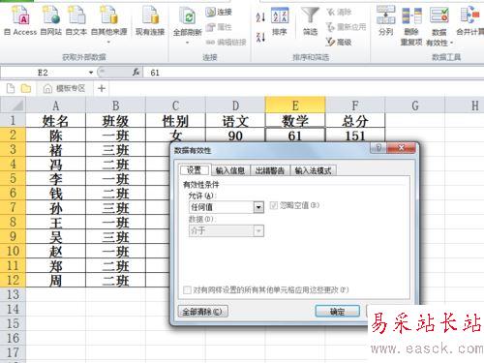Open Data Validation (数据有效性) ribbon button
This screenshot has width=484, height=363.
439,26
